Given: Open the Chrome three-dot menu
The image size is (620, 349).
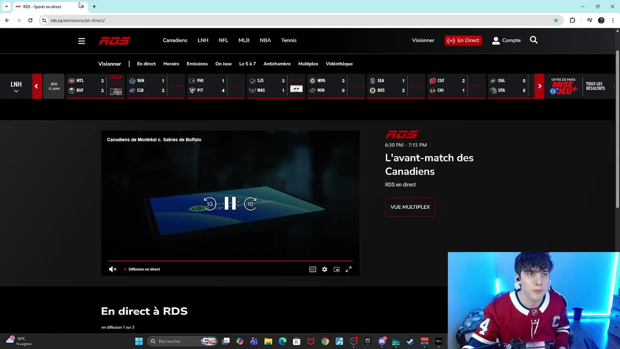Looking at the screenshot, I should (x=613, y=20).
